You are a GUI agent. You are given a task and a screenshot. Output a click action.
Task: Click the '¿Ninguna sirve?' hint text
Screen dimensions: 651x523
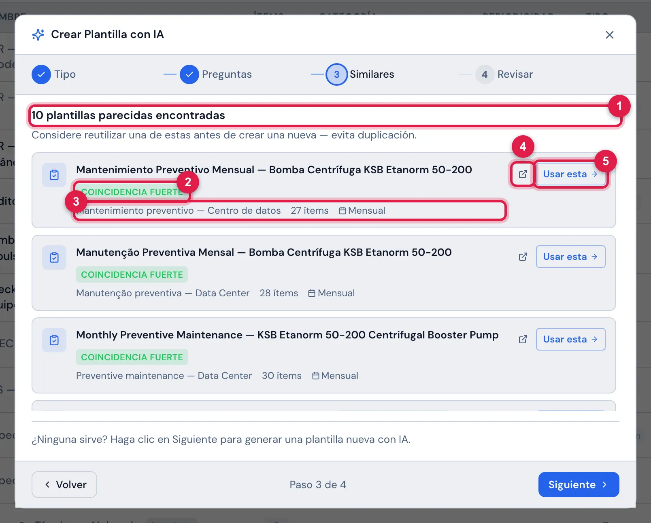pos(221,440)
